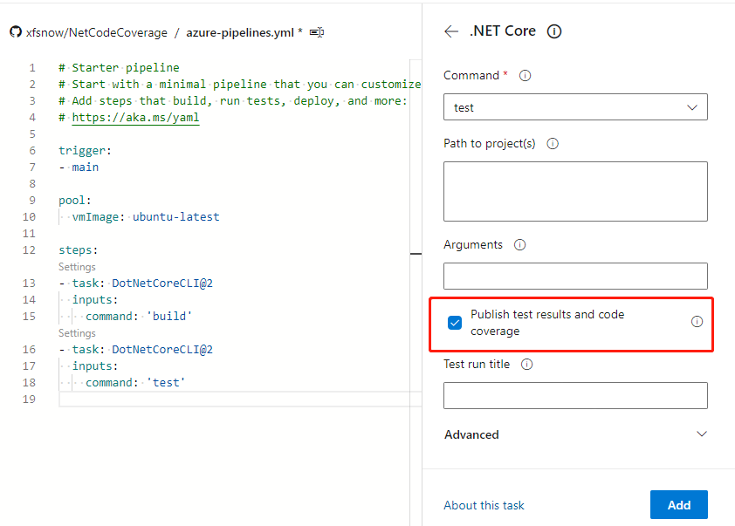Click the Add button
The height and width of the screenshot is (526, 735).
tap(679, 504)
